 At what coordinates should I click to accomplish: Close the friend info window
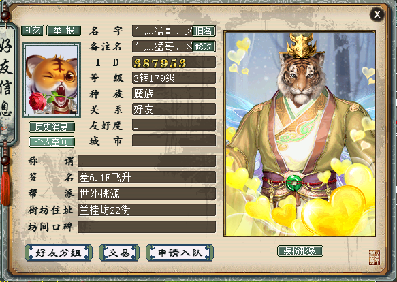click(377, 14)
